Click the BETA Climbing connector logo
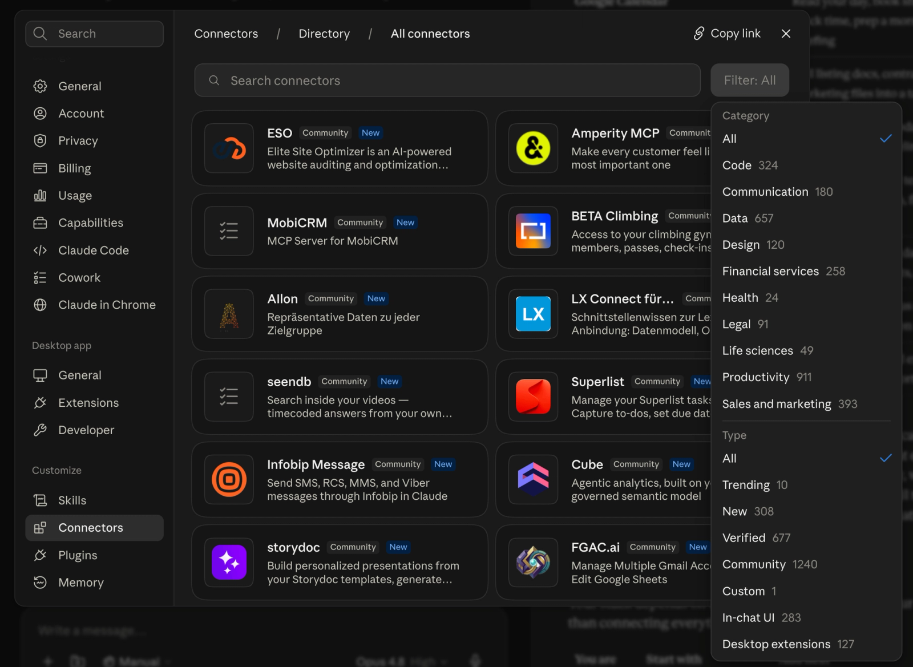This screenshot has height=667, width=913. (533, 231)
